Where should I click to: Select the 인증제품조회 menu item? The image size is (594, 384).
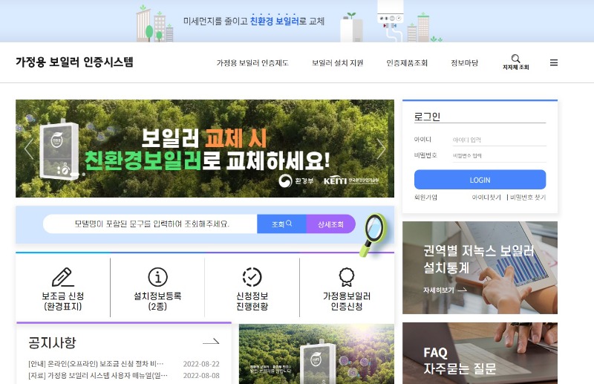pos(407,63)
